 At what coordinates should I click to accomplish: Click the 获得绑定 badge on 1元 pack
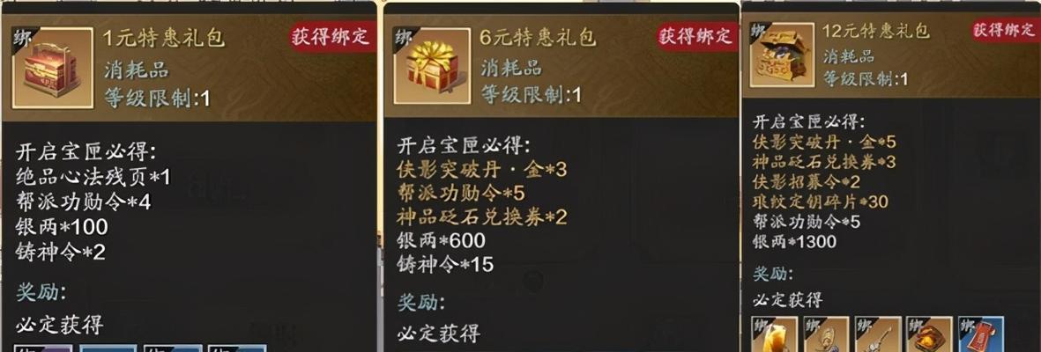click(x=331, y=36)
